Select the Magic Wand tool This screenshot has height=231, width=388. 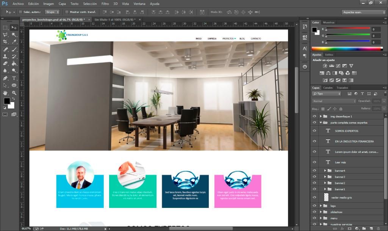click(14, 35)
